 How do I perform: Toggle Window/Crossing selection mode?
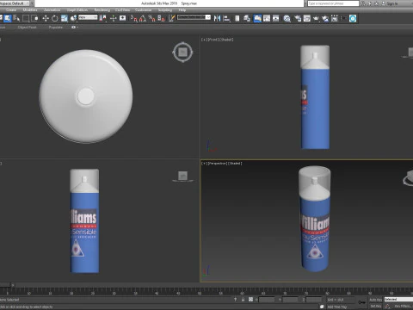coord(35,18)
